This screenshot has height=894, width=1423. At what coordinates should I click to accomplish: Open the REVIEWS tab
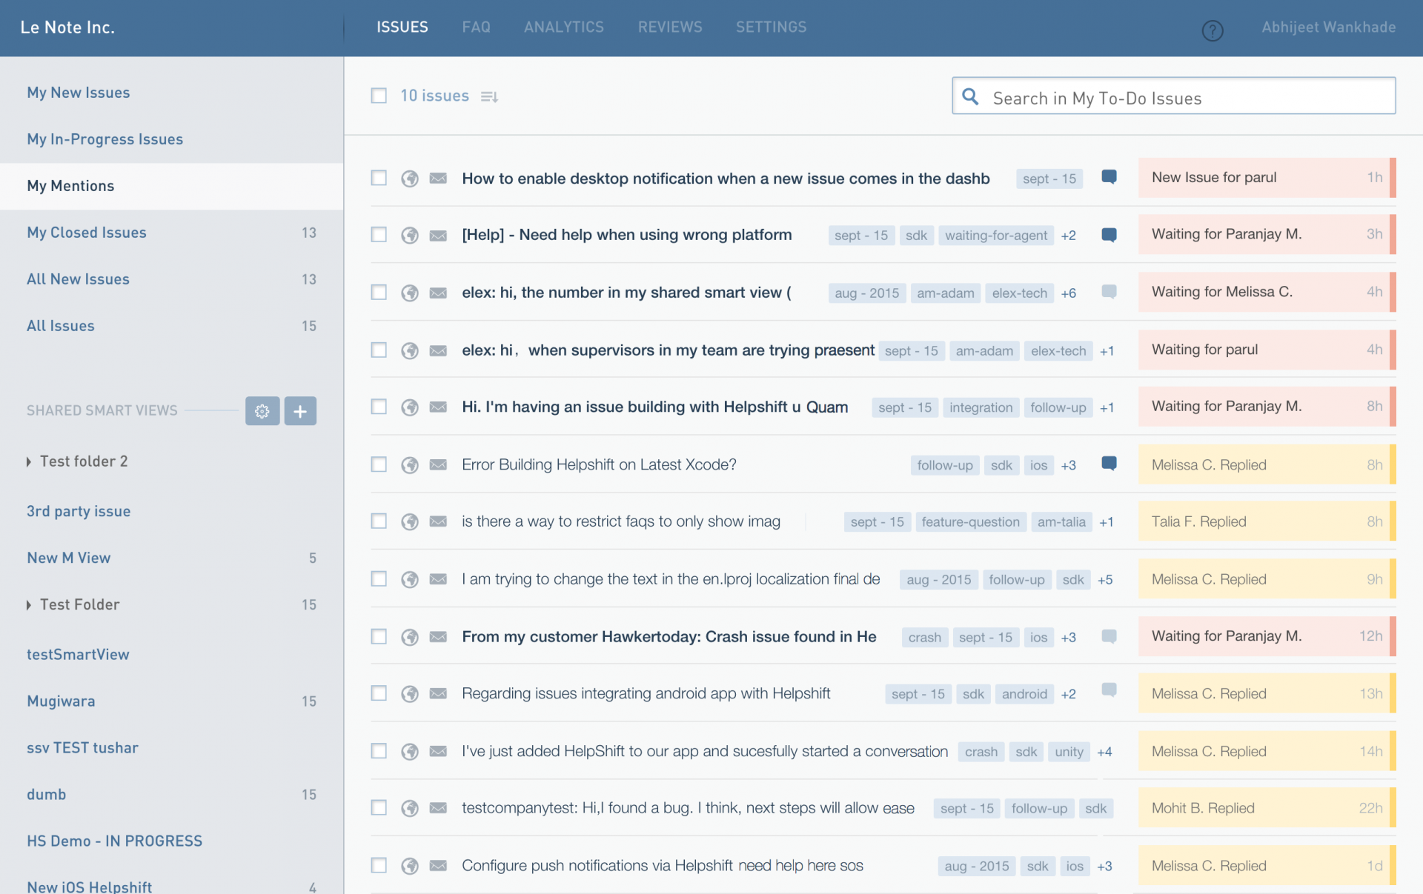point(669,27)
